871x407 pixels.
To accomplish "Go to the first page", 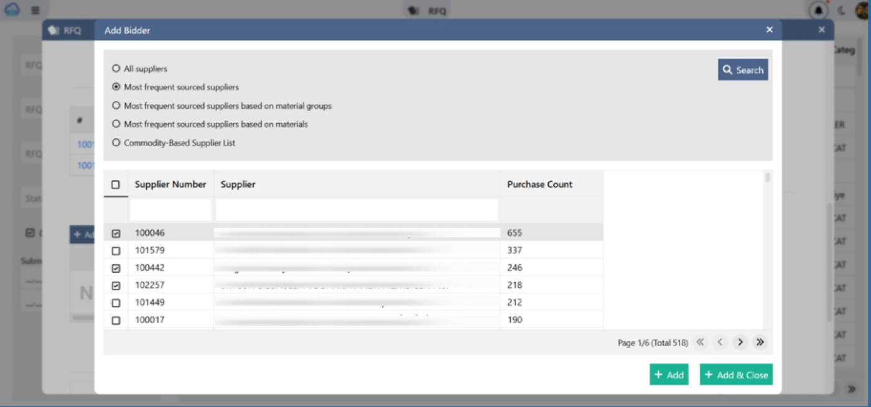I will 700,342.
